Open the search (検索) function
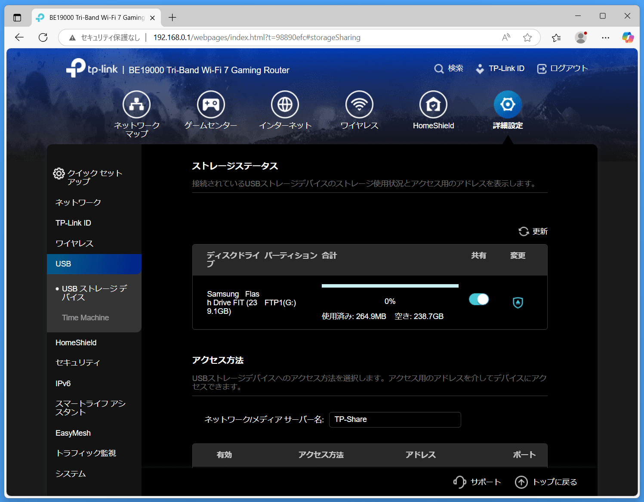This screenshot has height=502, width=644. tap(449, 68)
